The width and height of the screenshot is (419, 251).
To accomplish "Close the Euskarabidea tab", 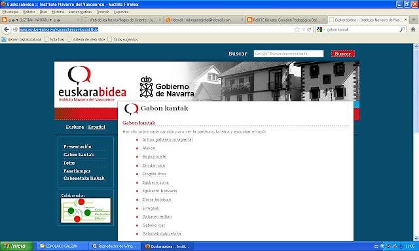I will click(405, 20).
